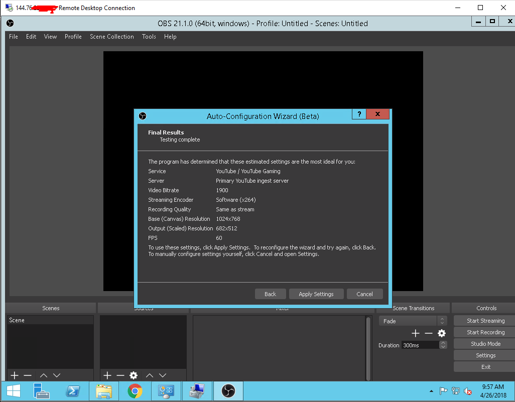Click OBS logo in main title bar
The image size is (515, 402).
pos(10,23)
